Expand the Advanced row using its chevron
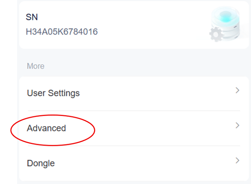Image resolution: width=251 pixels, height=184 pixels. pos(238,125)
